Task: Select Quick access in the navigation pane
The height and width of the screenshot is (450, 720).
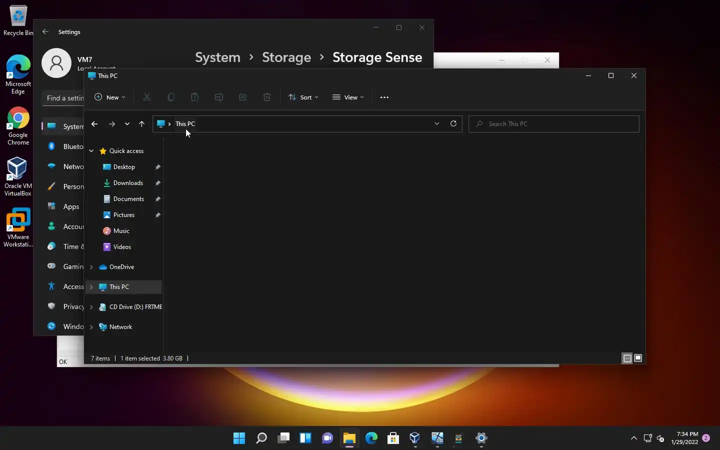Action: point(126,151)
